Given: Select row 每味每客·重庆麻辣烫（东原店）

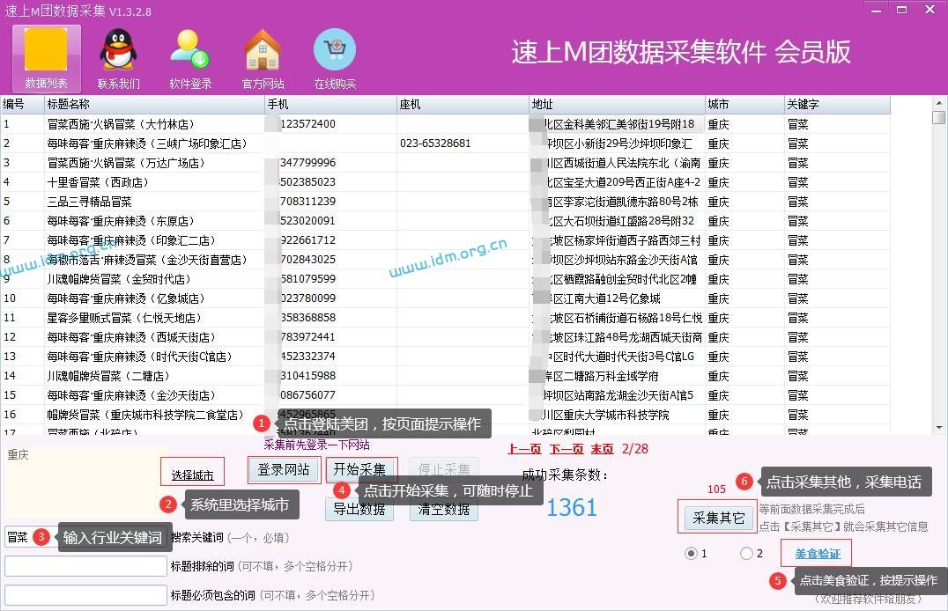Looking at the screenshot, I should [x=446, y=221].
